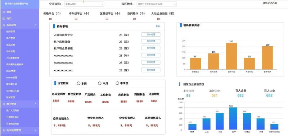Open 协议设置 in the sidebar
Image resolution: width=288 pixels, height=136 pixels.
(10, 51)
